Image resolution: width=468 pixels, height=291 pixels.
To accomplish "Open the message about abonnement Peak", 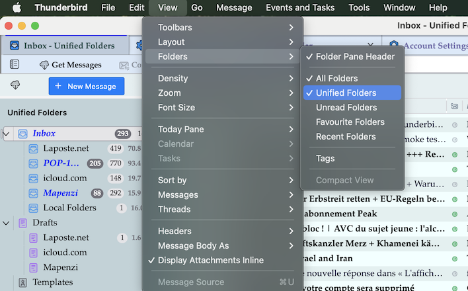I will [340, 214].
